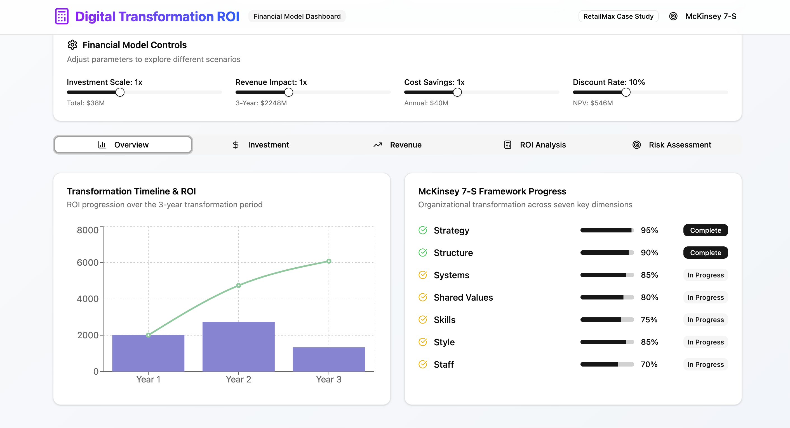This screenshot has height=428, width=790.
Task: Click the 'Discount Rate: 10%' label
Action: [x=609, y=82]
